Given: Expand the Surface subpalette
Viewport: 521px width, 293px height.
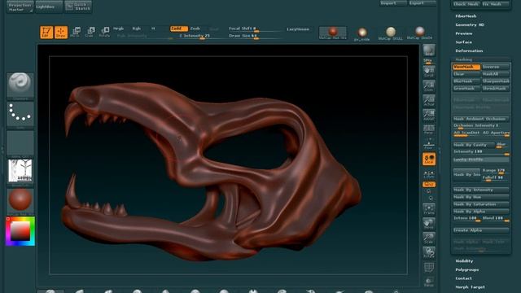Looking at the screenshot, I should point(463,42).
